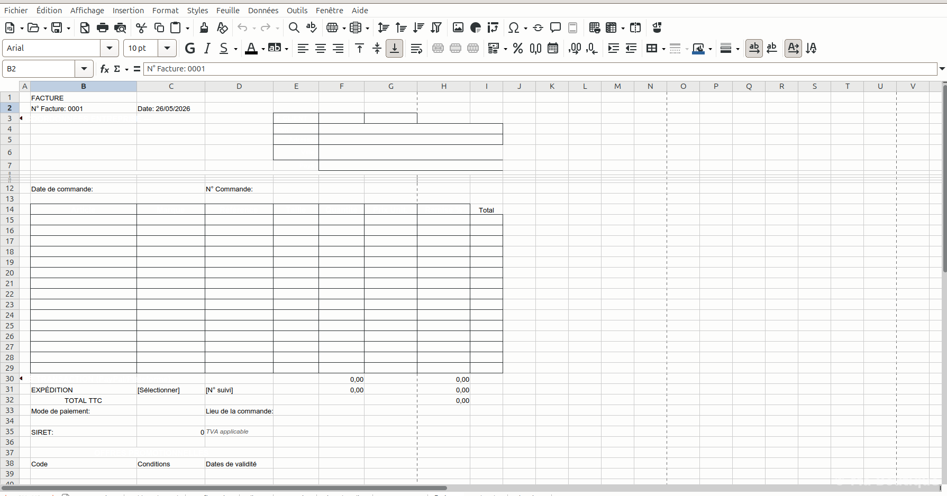This screenshot has height=496, width=947.
Task: Click the Save document icon
Action: [57, 28]
